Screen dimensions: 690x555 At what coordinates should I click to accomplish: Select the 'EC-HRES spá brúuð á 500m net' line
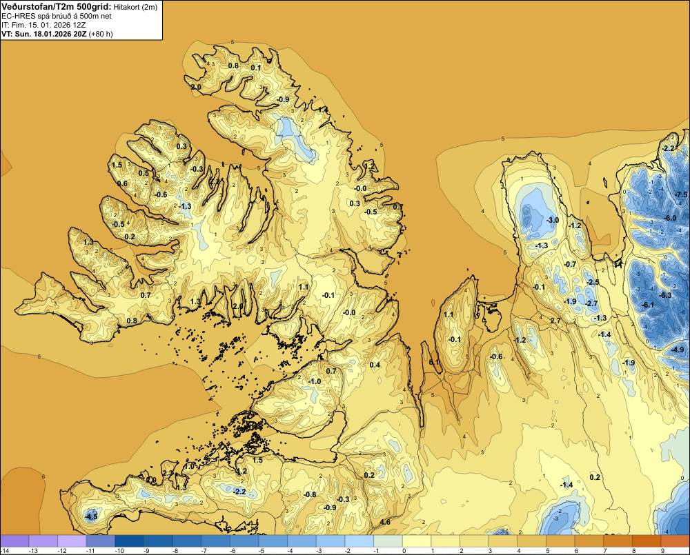[57, 16]
